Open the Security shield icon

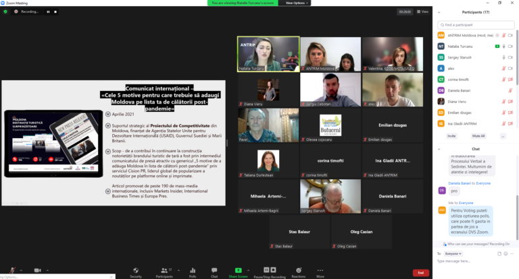pos(136,271)
